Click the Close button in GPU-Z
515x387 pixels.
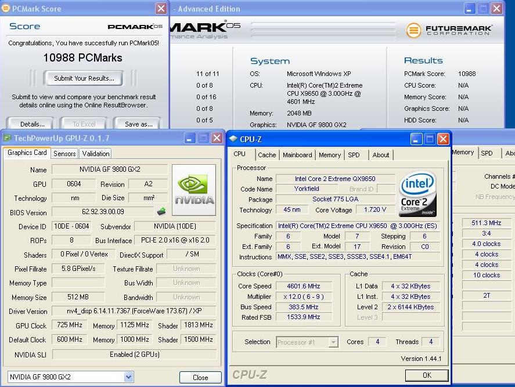pos(200,378)
